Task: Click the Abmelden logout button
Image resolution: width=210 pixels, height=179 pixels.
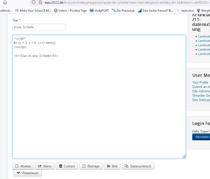Action: coord(201,137)
